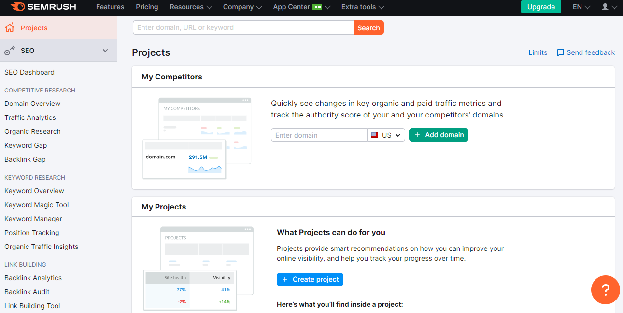Focus the Enter domain input field
Viewport: 623px width, 313px height.
(x=319, y=135)
